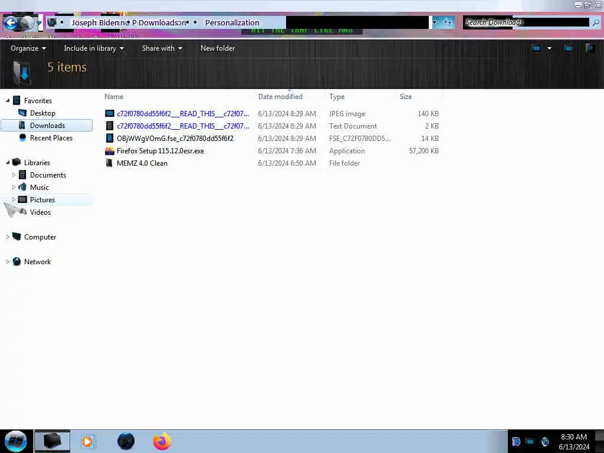Screen dimensions: 604x453
Task: Select the READ_THIS JPEG image file icon
Action: pos(110,114)
